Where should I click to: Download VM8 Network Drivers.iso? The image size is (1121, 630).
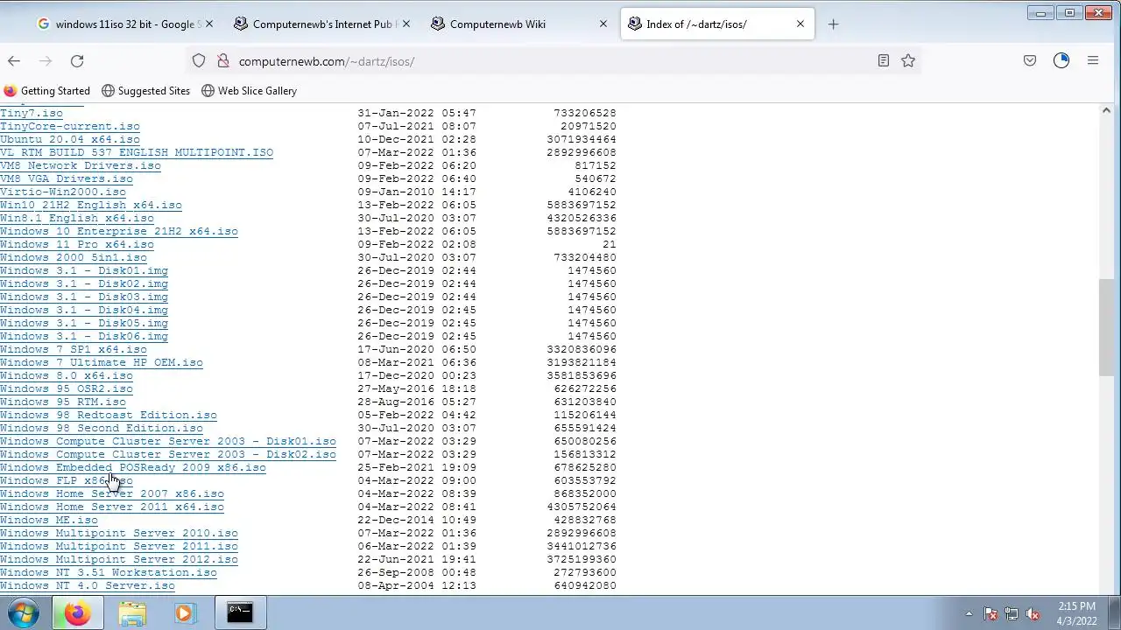[81, 165]
